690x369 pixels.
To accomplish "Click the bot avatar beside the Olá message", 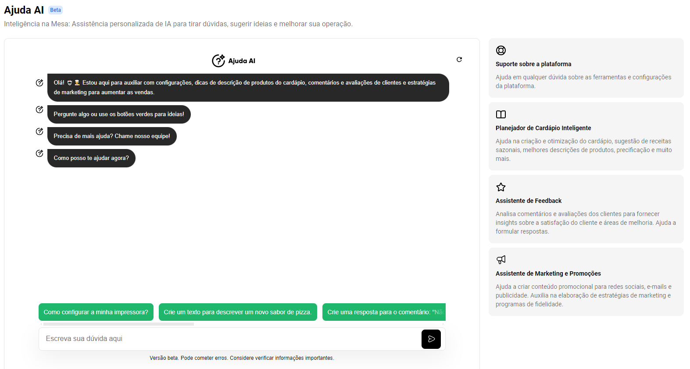I will point(39,83).
